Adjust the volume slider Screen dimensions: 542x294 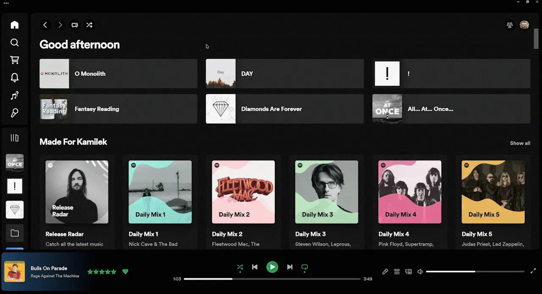475,271
